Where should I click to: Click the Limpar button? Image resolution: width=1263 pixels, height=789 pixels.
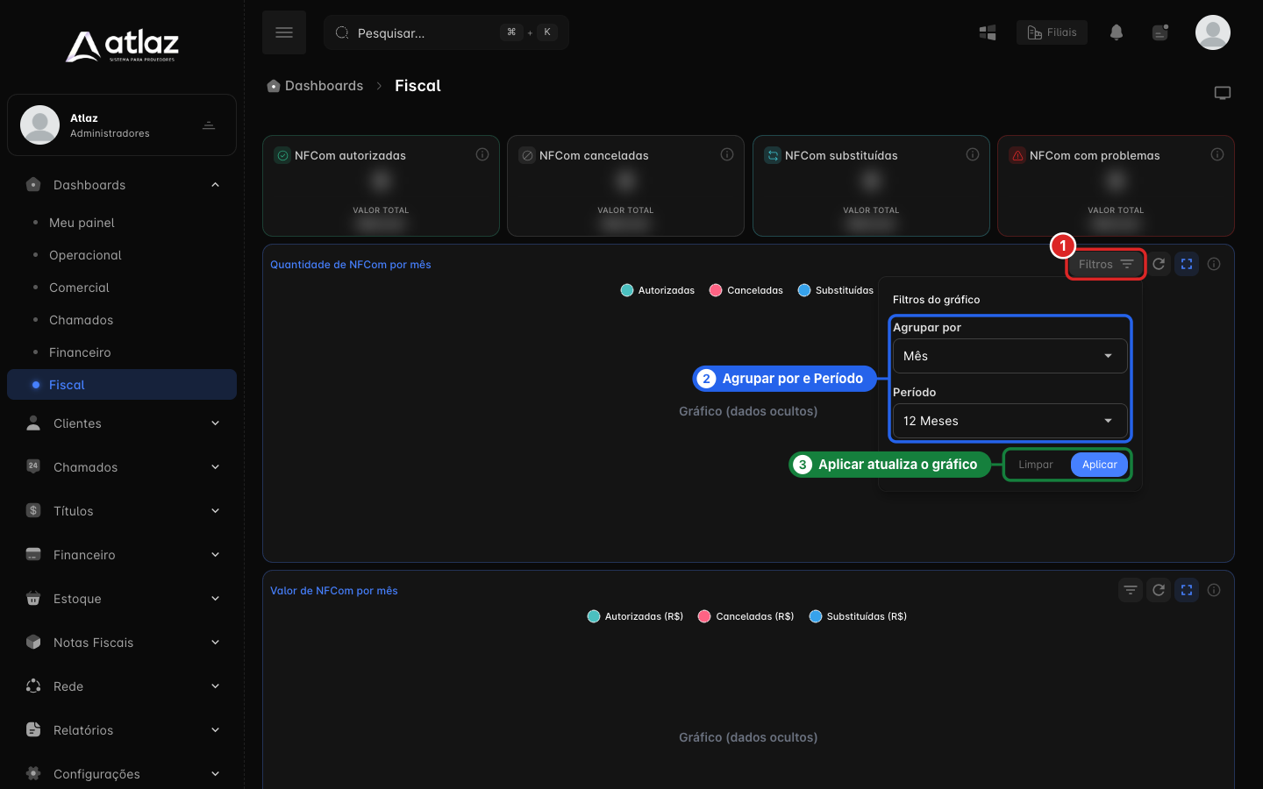pos(1036,465)
